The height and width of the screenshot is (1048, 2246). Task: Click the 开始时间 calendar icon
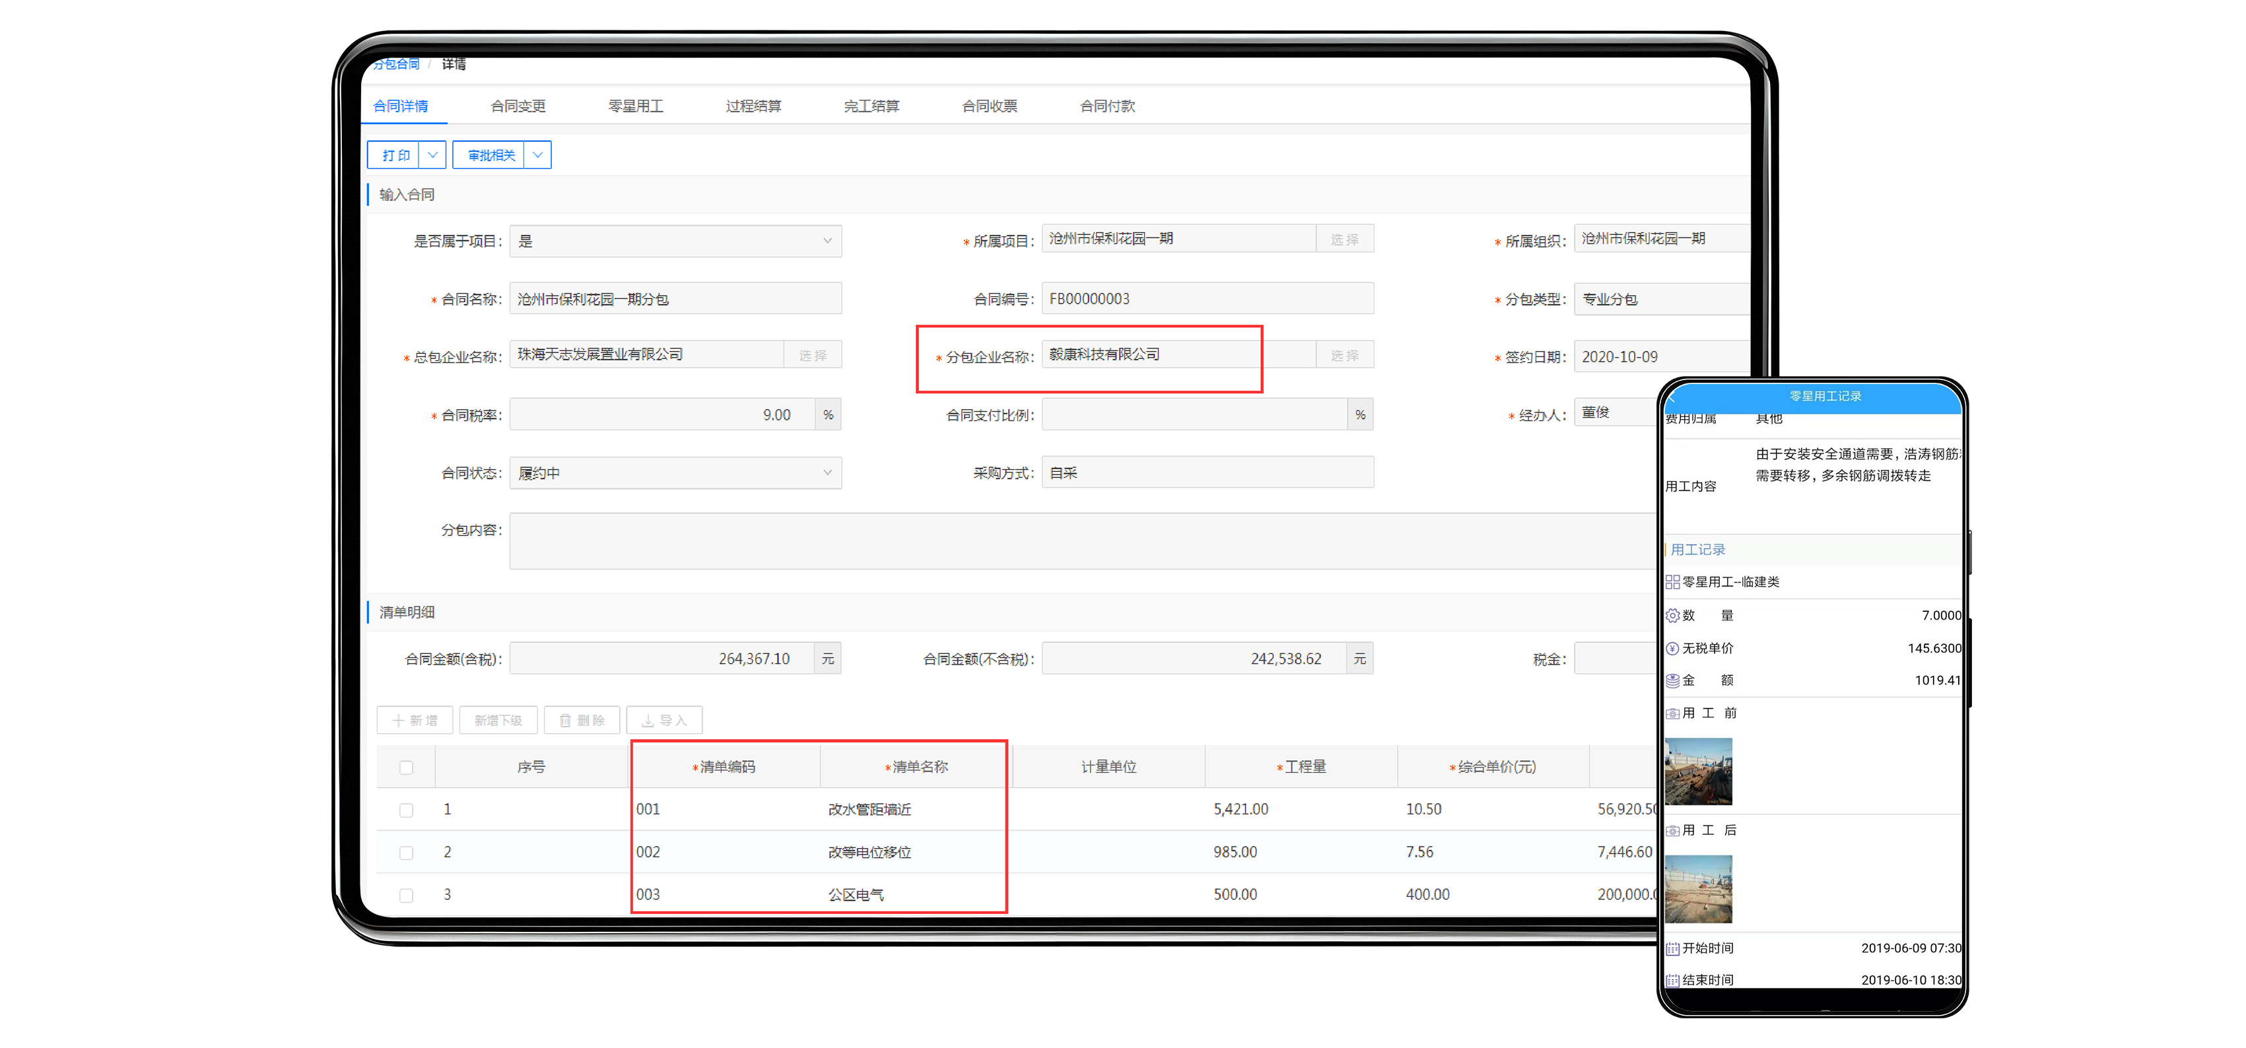tap(1672, 948)
